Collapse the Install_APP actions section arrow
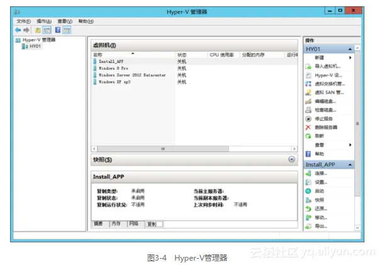The height and width of the screenshot is (265, 382). pyautogui.click(x=350, y=165)
